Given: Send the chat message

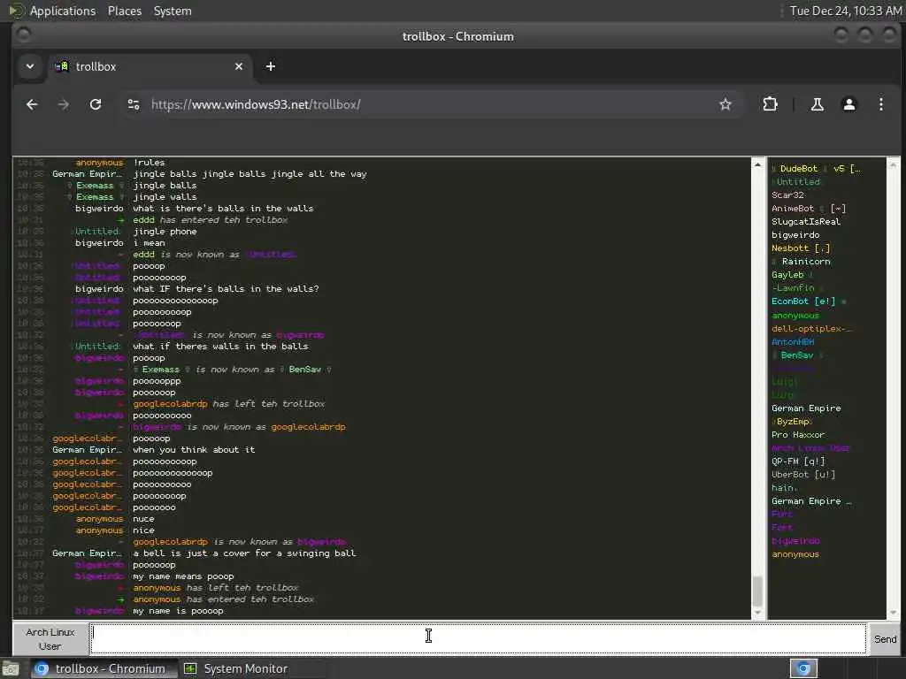Looking at the screenshot, I should tap(885, 638).
